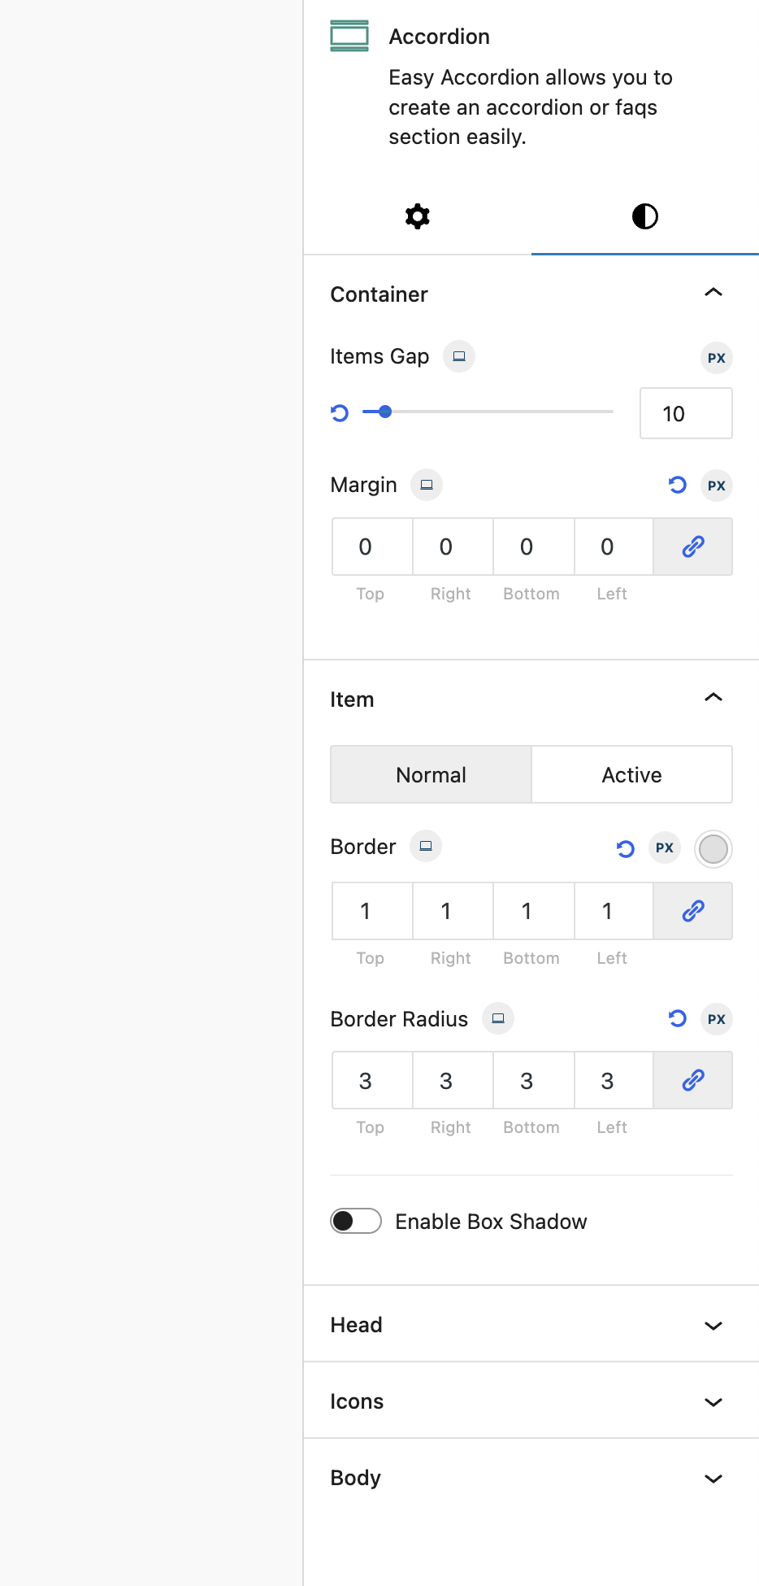Select the Normal item state
759x1586 pixels.
pyautogui.click(x=431, y=775)
